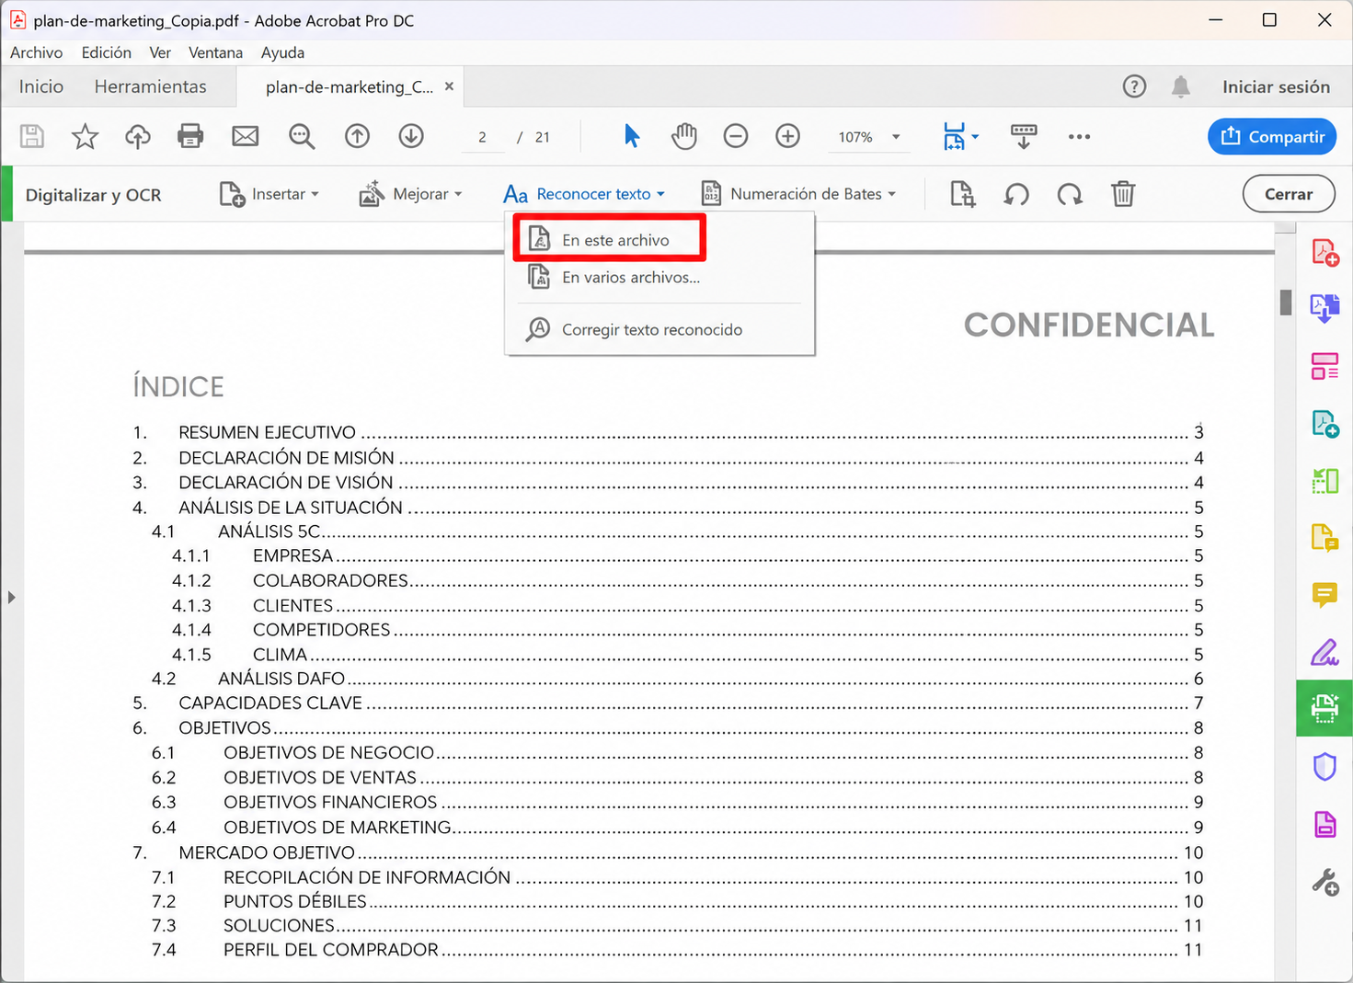Rotate page counterclockwise
Viewport: 1353px width, 983px height.
pos(1016,194)
